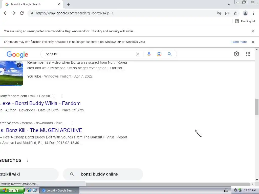Open the Chromium three-dot menu
The width and height of the screenshot is (259, 194).
(x=253, y=13)
